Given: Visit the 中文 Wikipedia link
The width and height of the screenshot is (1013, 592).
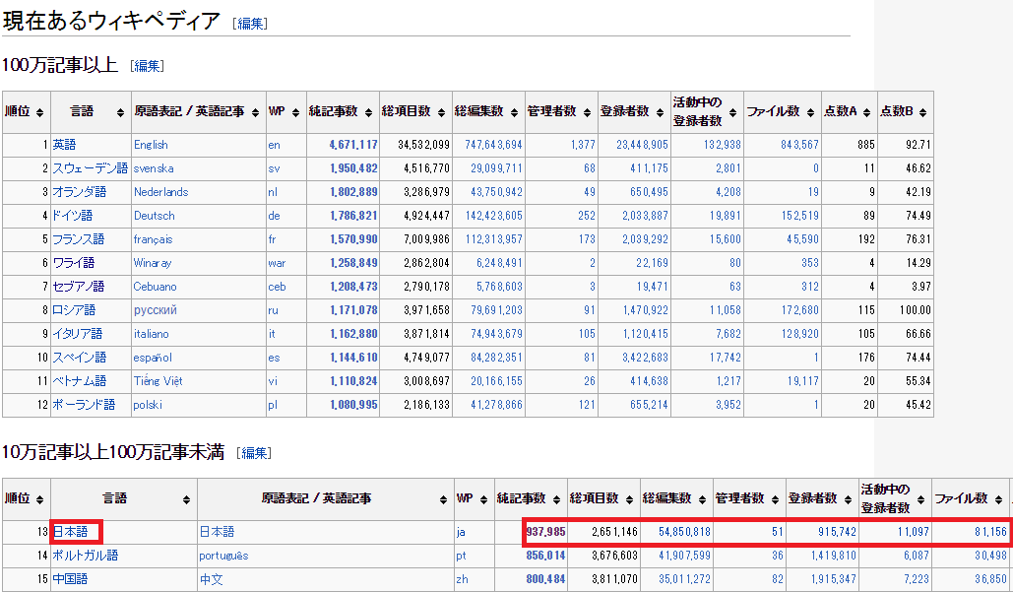Looking at the screenshot, I should [x=212, y=579].
